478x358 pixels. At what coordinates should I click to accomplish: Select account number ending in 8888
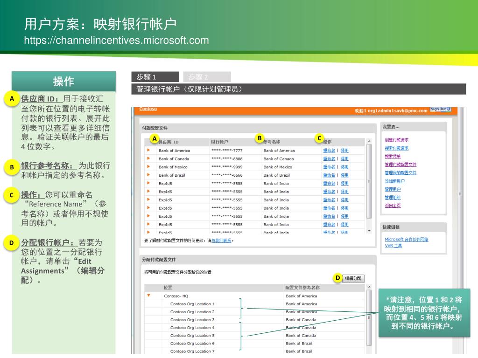coord(227,158)
